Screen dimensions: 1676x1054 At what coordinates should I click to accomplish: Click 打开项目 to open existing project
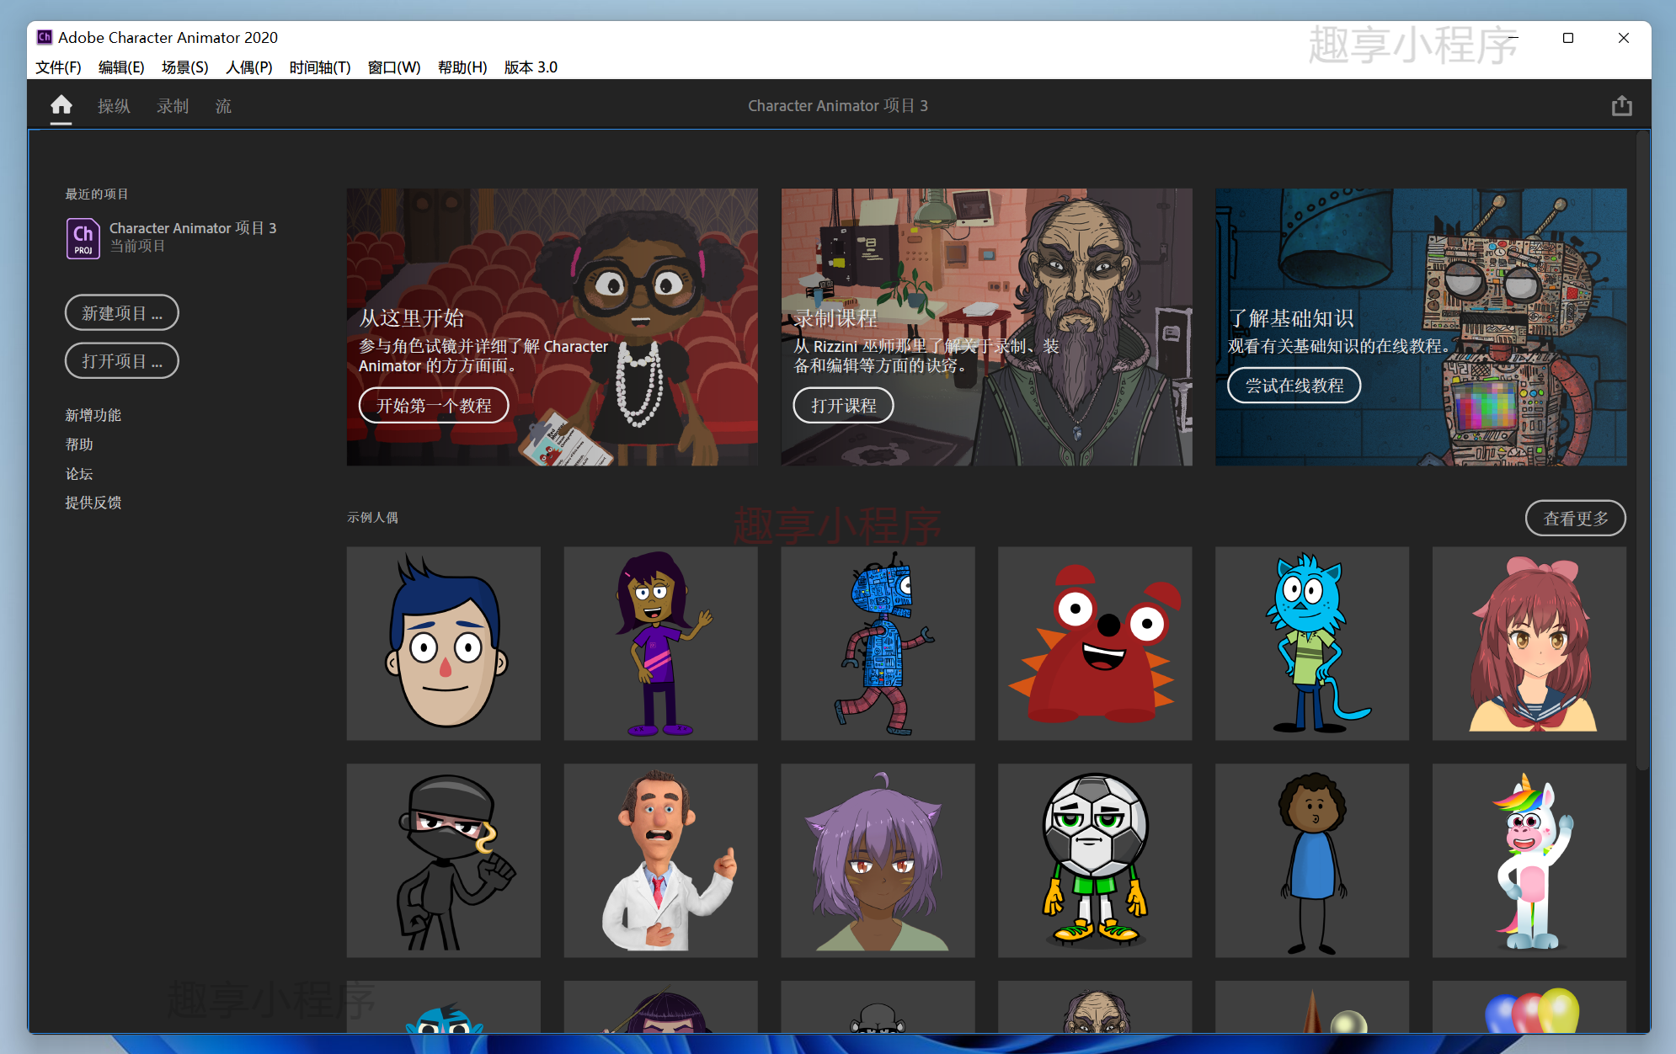(120, 359)
